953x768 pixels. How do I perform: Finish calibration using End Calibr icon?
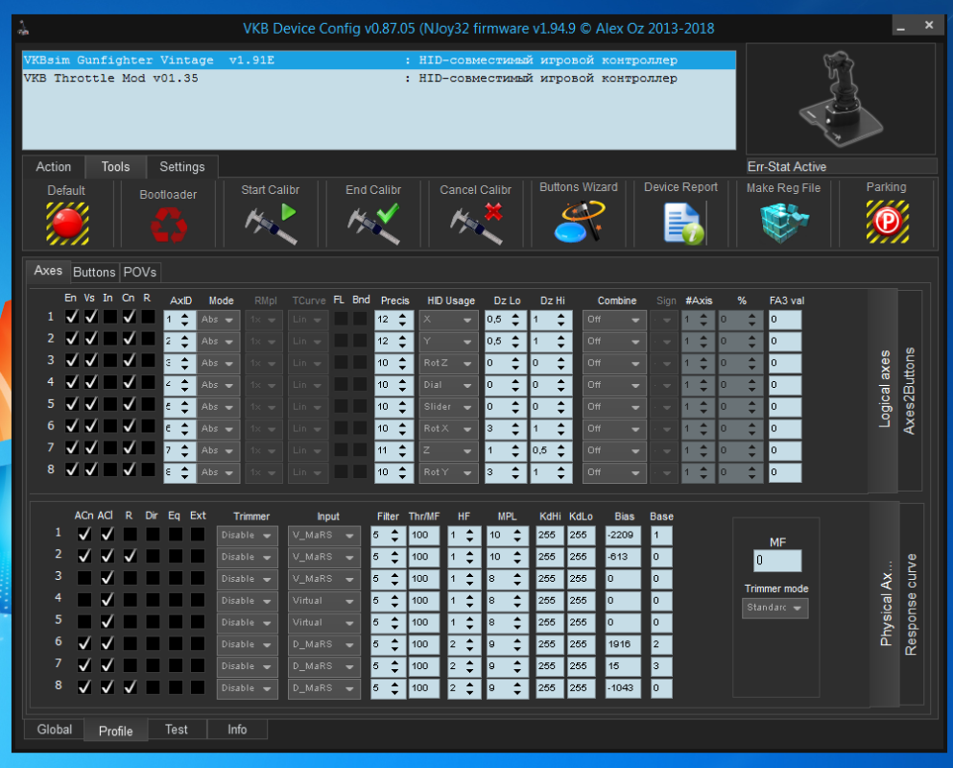(373, 224)
